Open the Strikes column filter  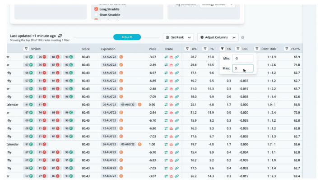26,49
